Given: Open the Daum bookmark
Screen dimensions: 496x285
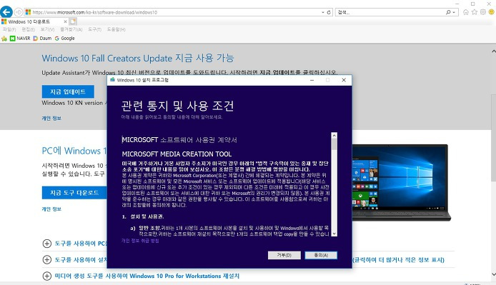Looking at the screenshot, I should click(42, 39).
